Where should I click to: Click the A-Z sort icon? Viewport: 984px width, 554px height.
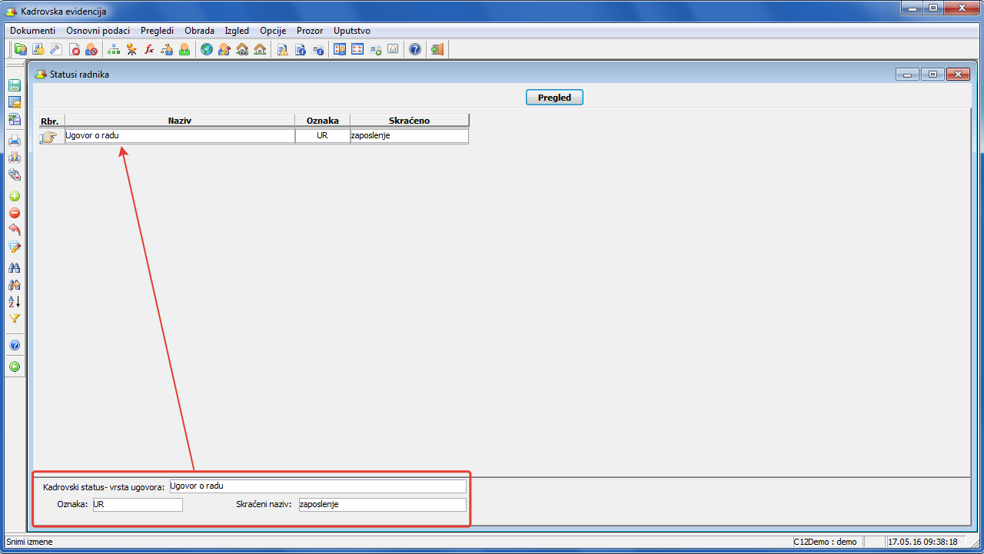(x=14, y=302)
